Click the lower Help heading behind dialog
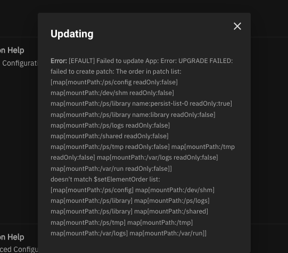 12,237
